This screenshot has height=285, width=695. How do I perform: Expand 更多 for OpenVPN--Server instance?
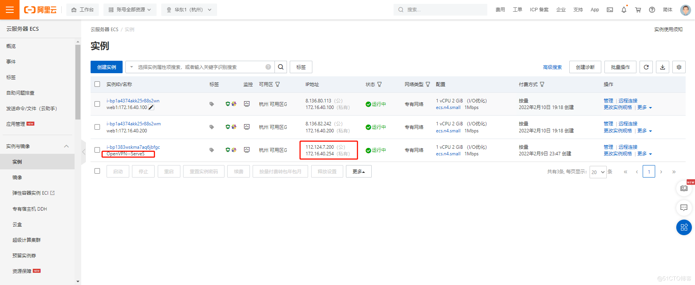[645, 154]
